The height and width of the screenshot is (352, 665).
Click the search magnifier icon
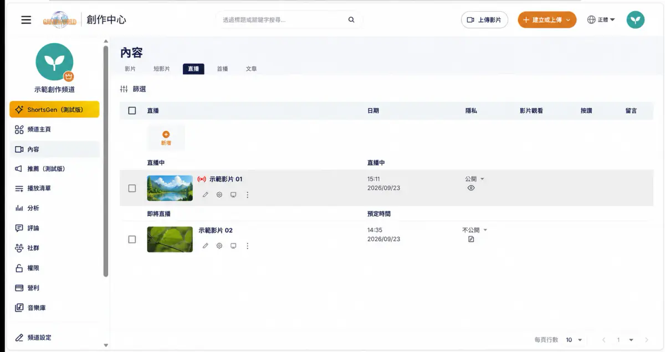[351, 20]
